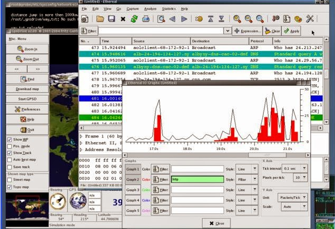Open the main filter history dropdown arrow
This screenshot has height=229, width=335.
tap(228, 31)
